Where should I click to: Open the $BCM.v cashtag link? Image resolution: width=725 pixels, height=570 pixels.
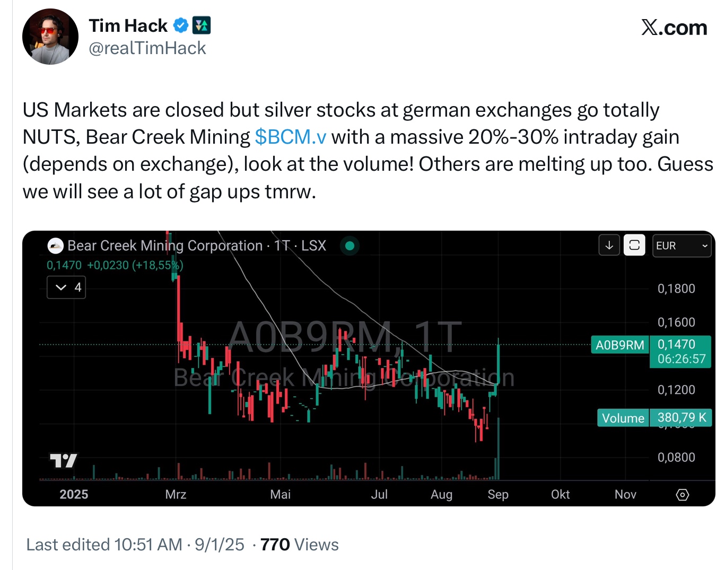tap(291, 137)
